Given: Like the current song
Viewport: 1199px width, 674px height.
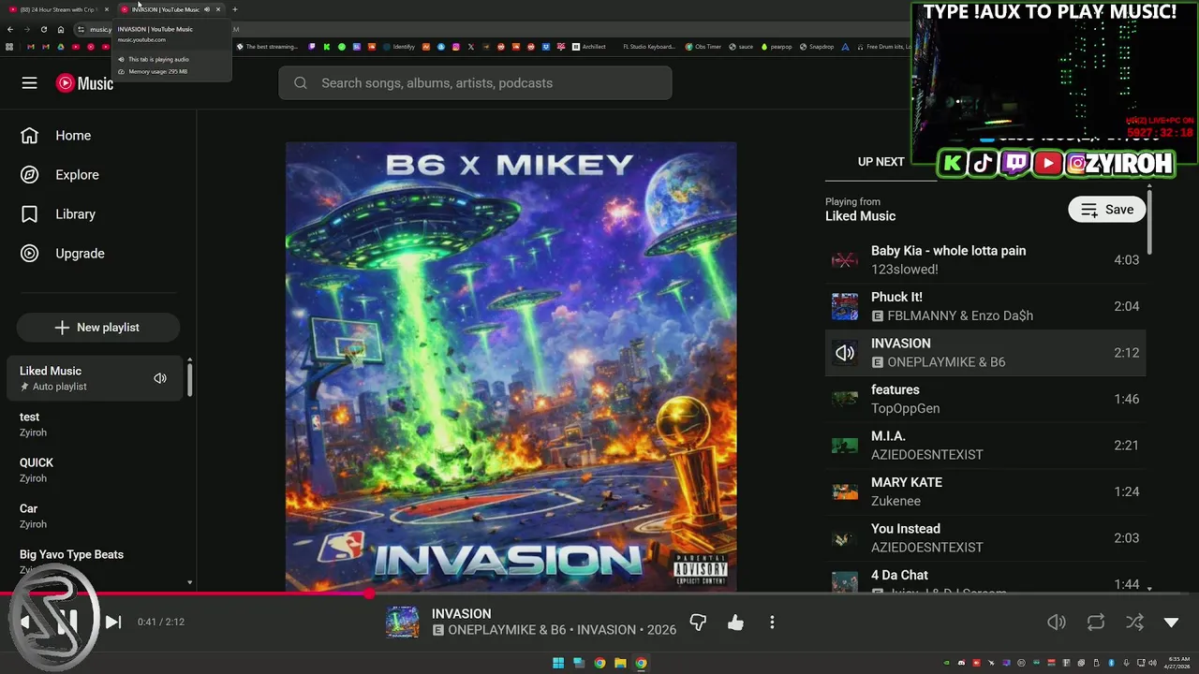Looking at the screenshot, I should tap(735, 623).
